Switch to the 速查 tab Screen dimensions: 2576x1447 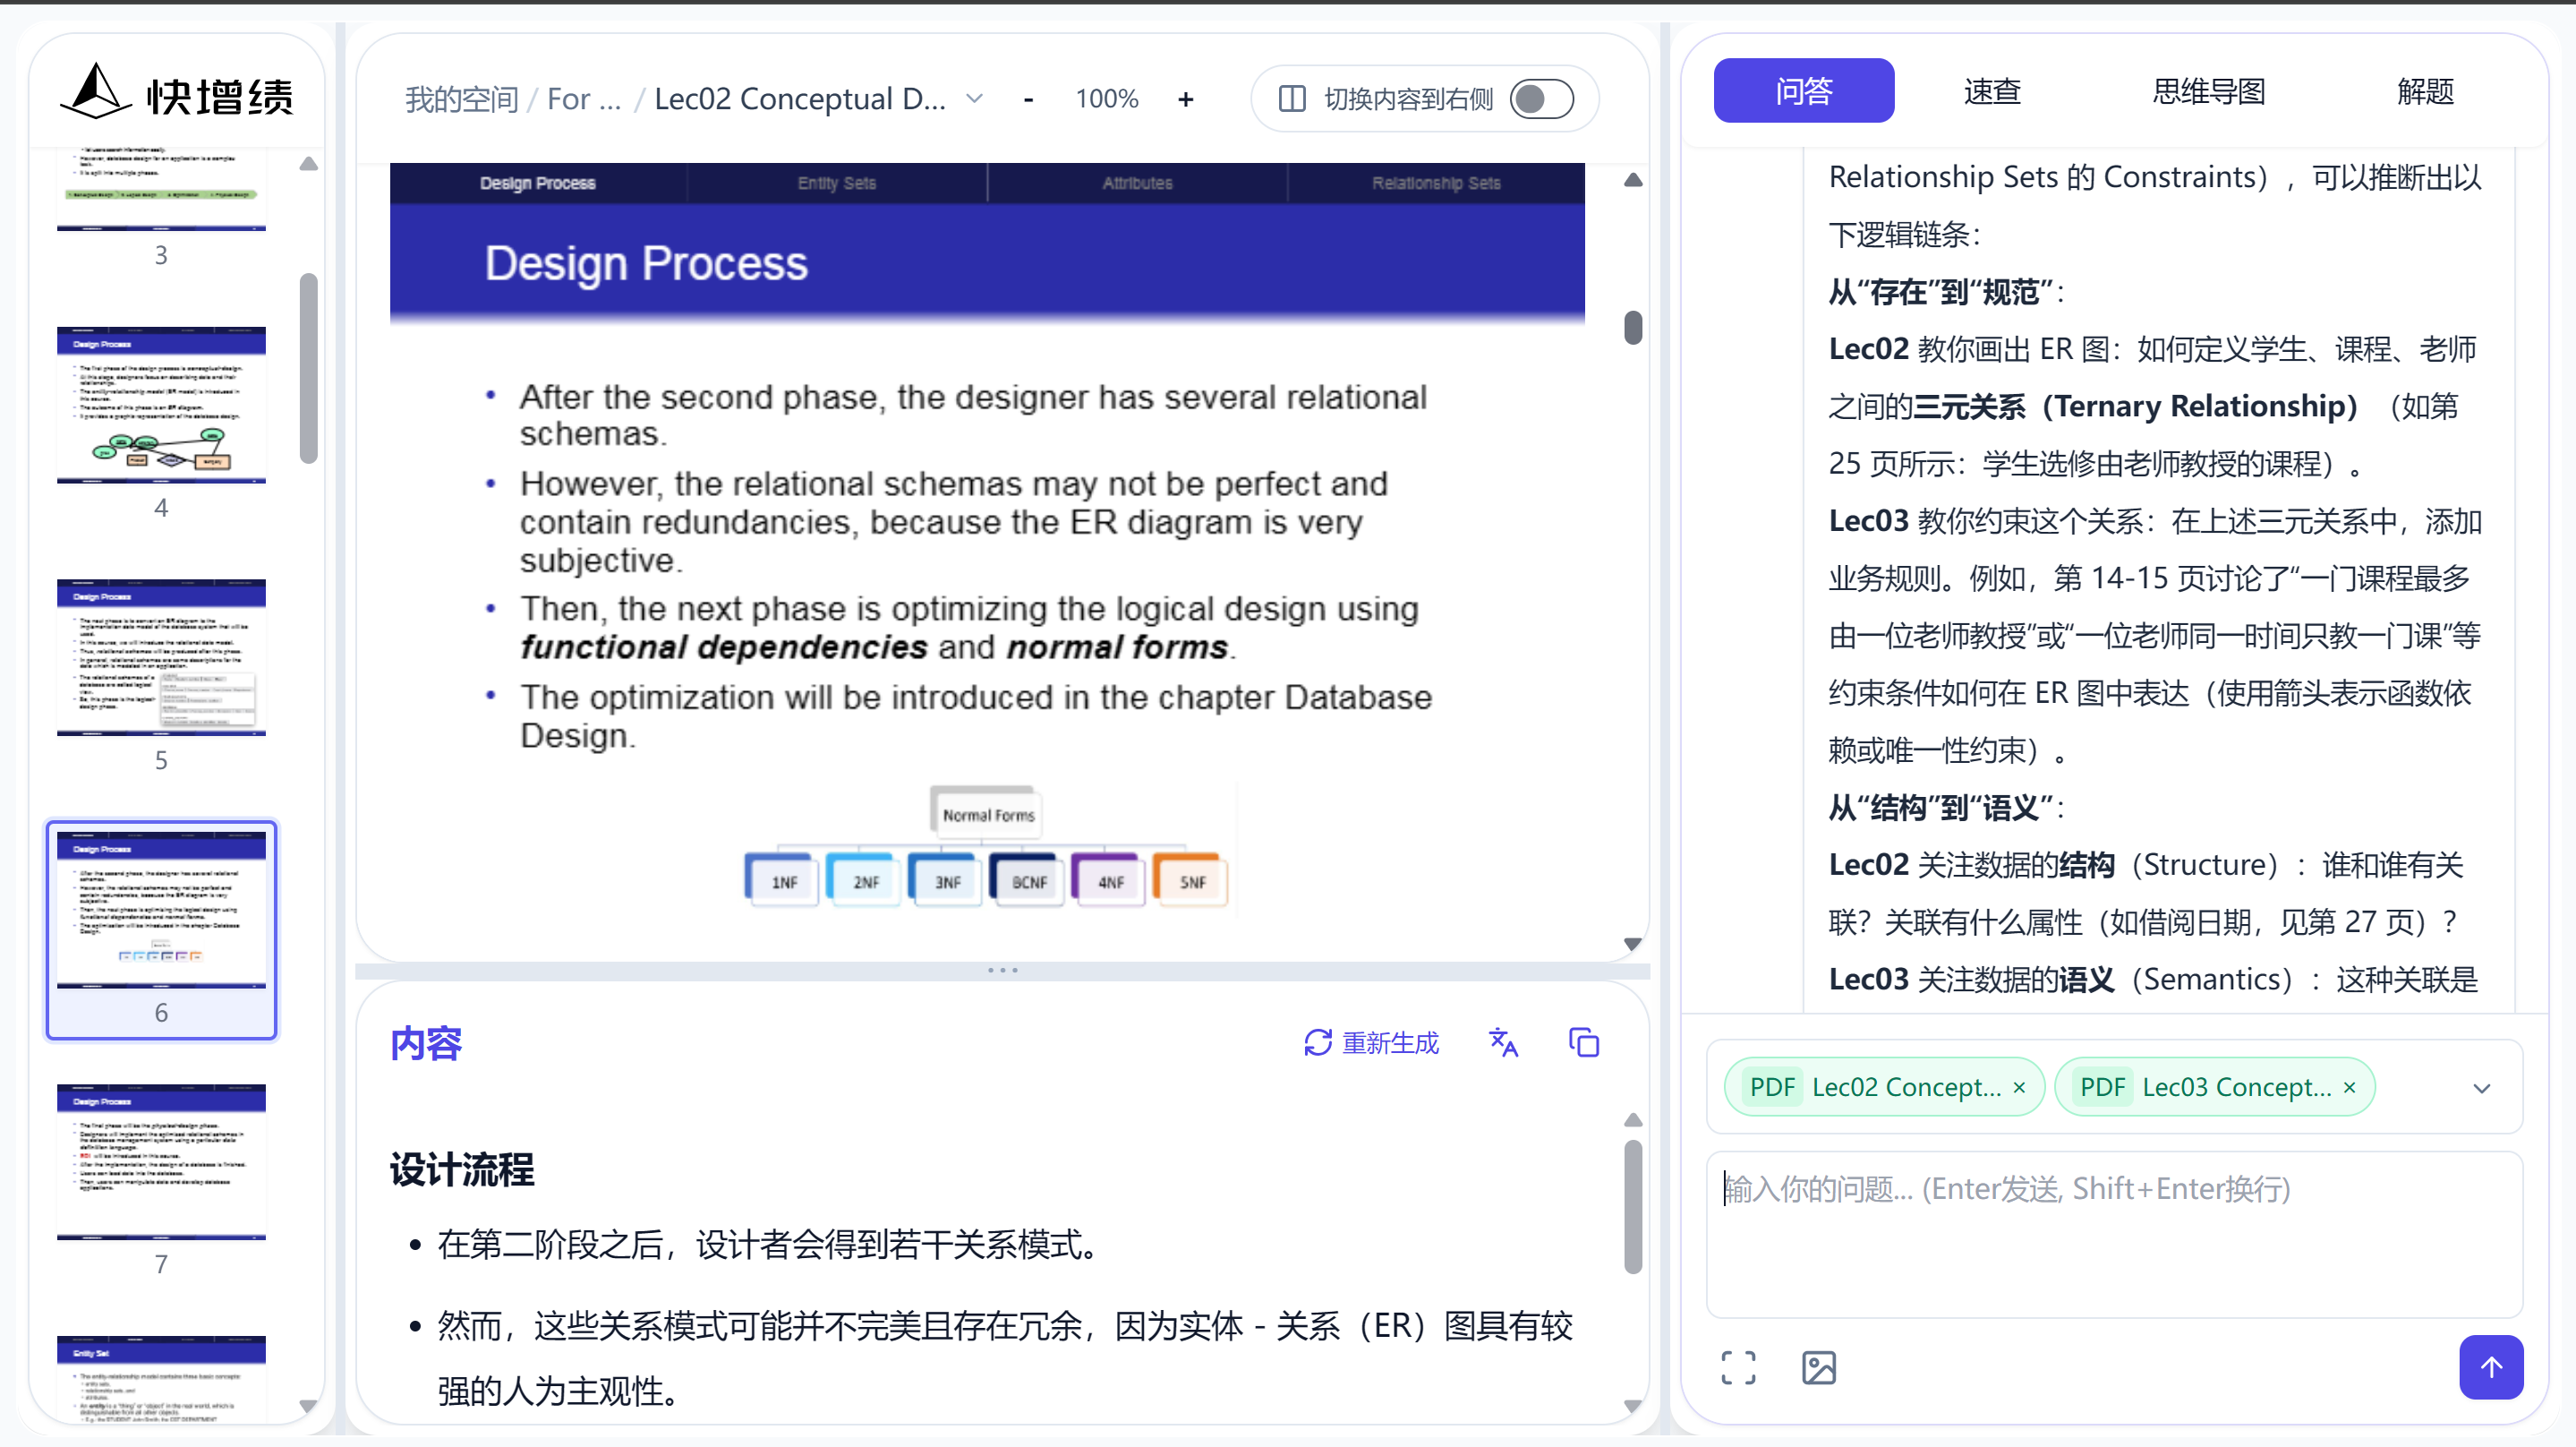pyautogui.click(x=1992, y=91)
